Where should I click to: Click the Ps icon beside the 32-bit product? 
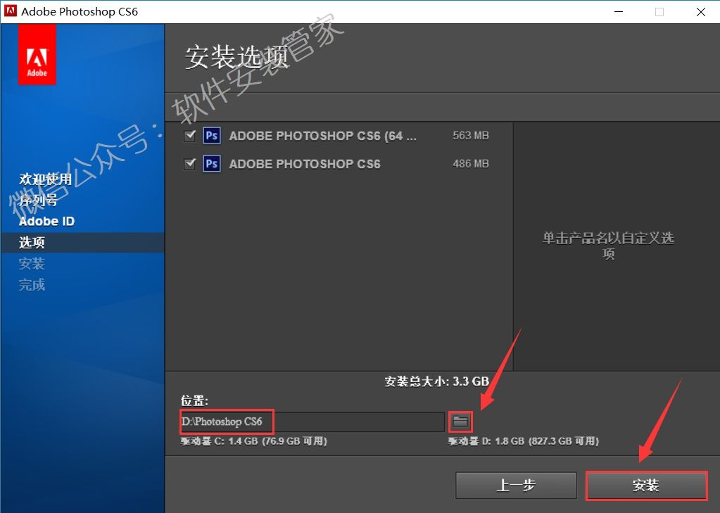click(211, 163)
